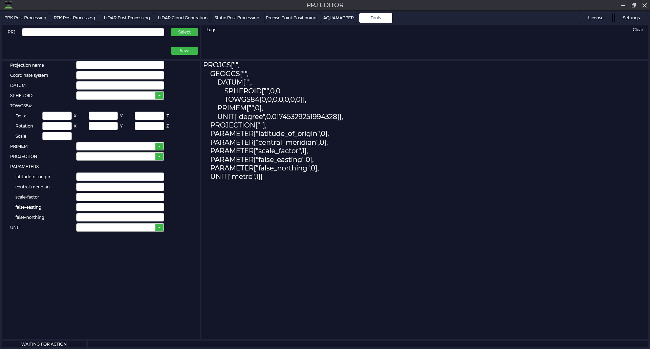Click the latitude-of-origin field
Screen dimensions: 650x349
point(120,177)
